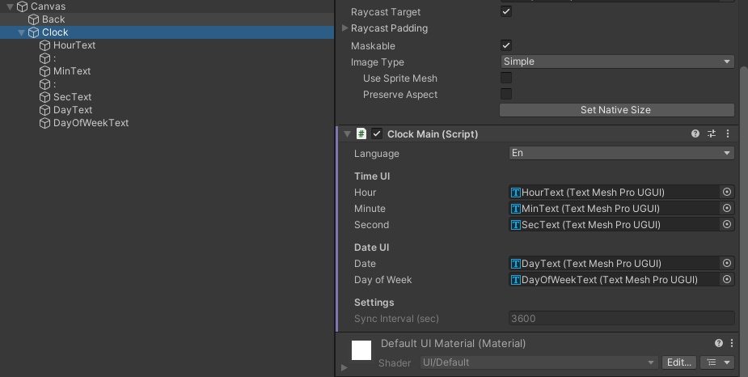Open Clock Main preset settings icon
The image size is (748, 377).
[712, 134]
